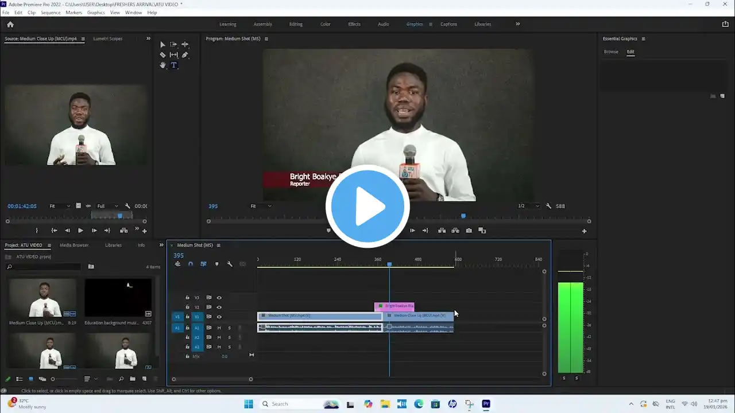Expand the workspaces overflow chevron

[517, 24]
